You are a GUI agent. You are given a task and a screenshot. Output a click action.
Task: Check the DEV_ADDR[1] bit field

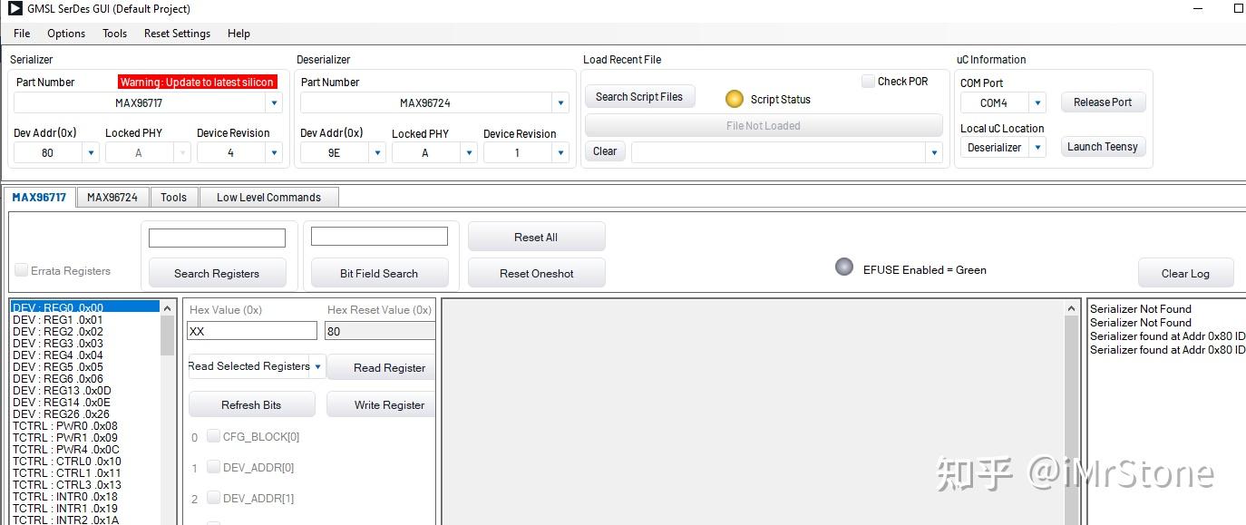tap(214, 498)
